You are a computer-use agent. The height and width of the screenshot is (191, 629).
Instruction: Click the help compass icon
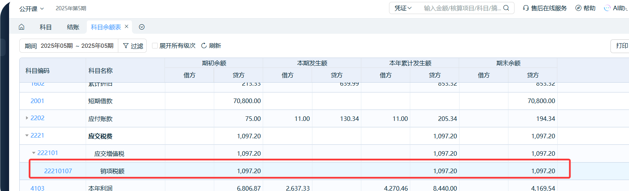coord(578,8)
